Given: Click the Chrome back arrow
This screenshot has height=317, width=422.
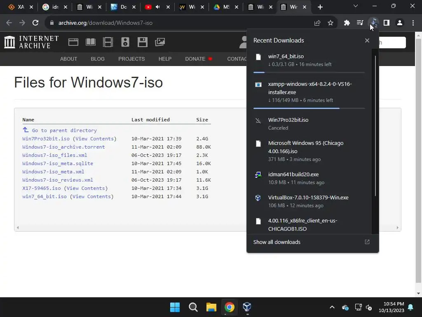Looking at the screenshot, I should point(9,23).
